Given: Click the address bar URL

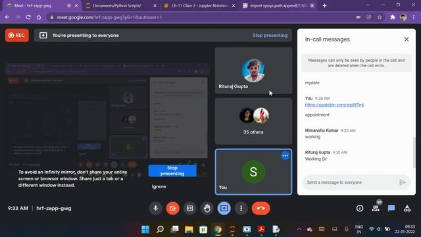Looking at the screenshot, I should pyautogui.click(x=109, y=17).
